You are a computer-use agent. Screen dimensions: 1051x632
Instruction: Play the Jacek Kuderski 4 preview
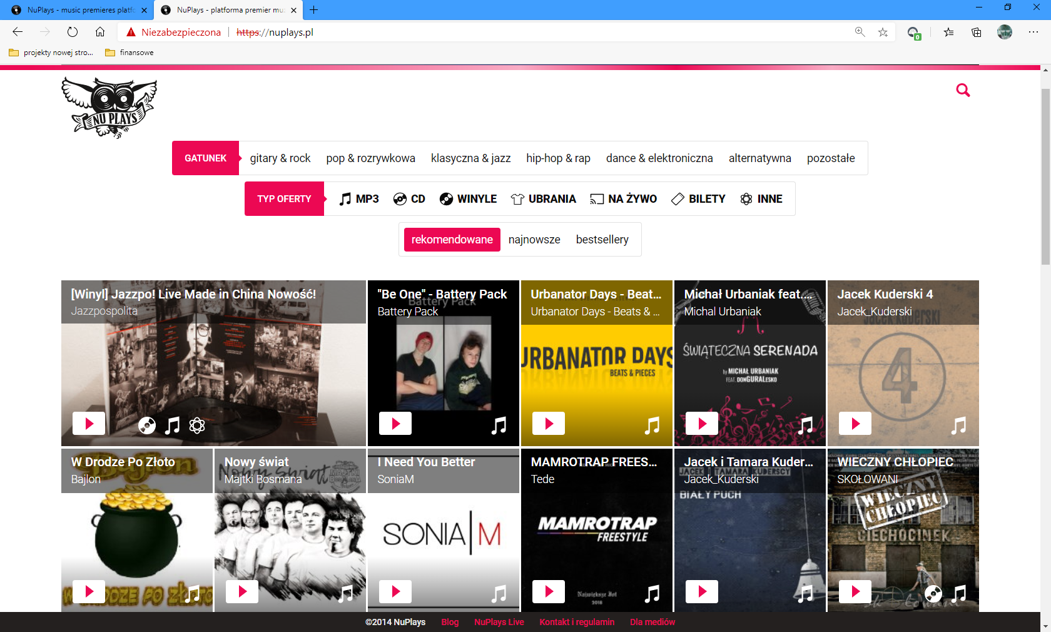(x=855, y=424)
